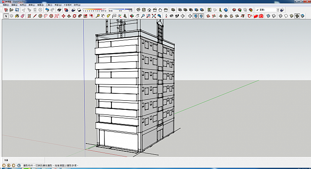This screenshot has width=311, height=169.
Task: Select the Offset tool
Action: coord(91,16)
